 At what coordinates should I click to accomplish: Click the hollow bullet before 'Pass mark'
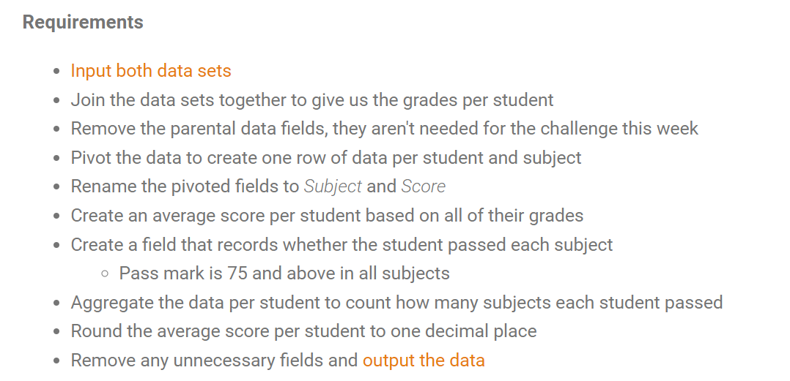(105, 274)
